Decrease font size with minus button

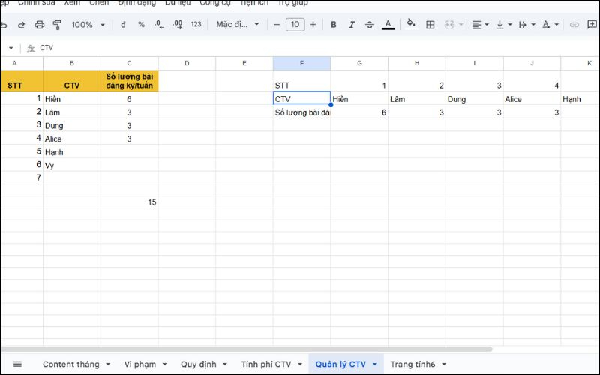tap(277, 25)
